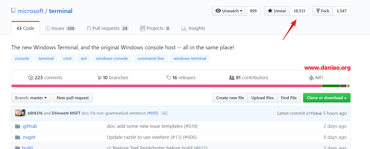Open the Issues tab
Viewport: 370px width, 149px height.
[x=61, y=28]
